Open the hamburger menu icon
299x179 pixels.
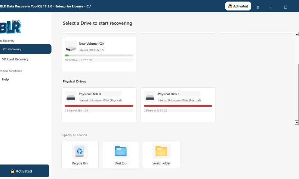point(258,7)
